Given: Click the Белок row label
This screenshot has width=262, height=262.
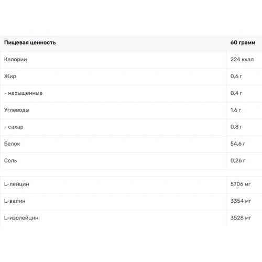Looking at the screenshot, I should pos(12,144).
